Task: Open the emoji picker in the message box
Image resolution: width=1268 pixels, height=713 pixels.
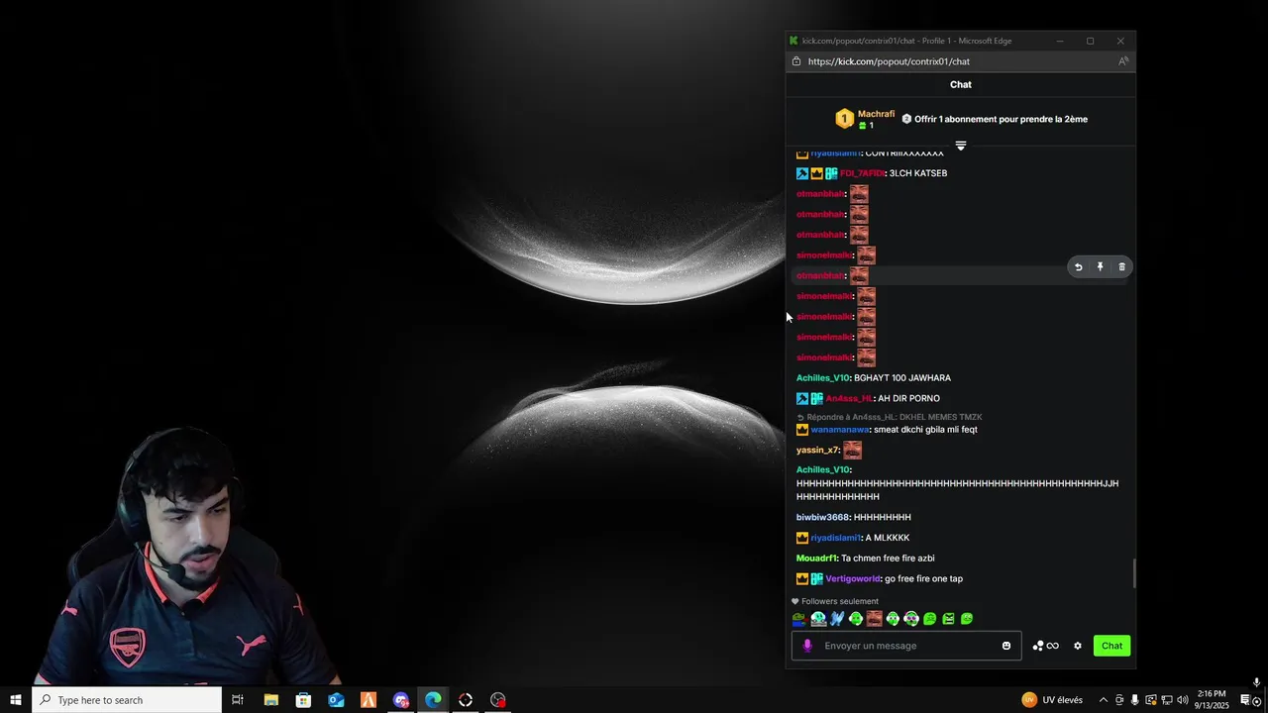Action: tap(1006, 646)
